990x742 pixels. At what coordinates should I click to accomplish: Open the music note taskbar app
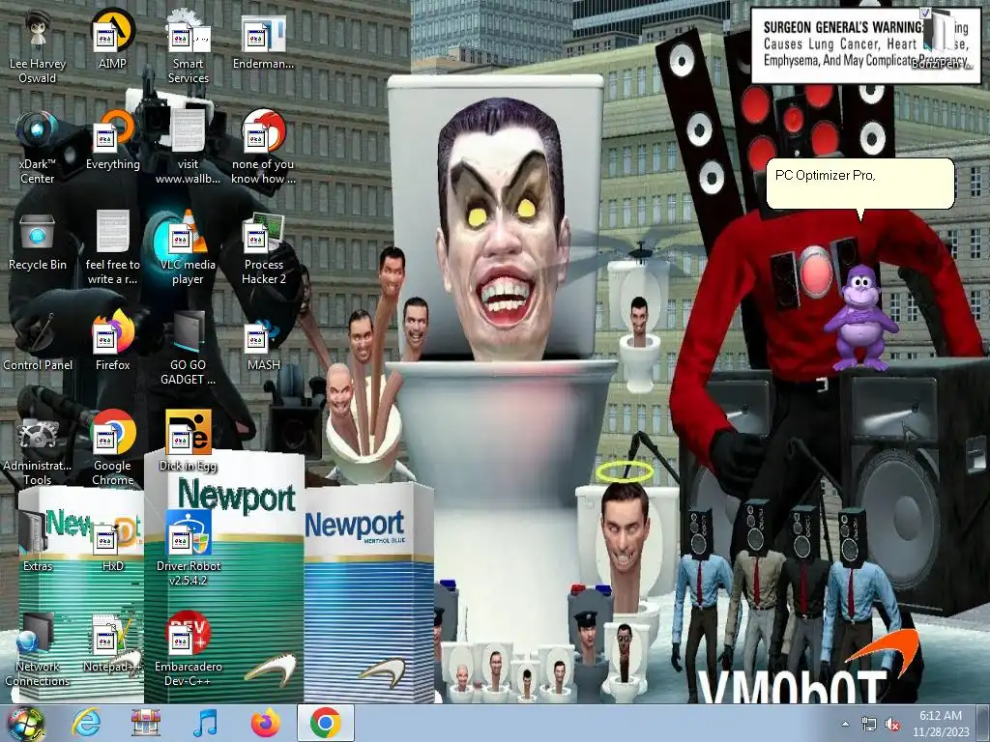205,723
